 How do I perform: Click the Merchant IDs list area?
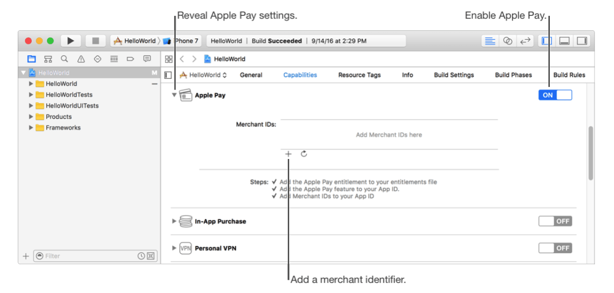click(x=389, y=135)
